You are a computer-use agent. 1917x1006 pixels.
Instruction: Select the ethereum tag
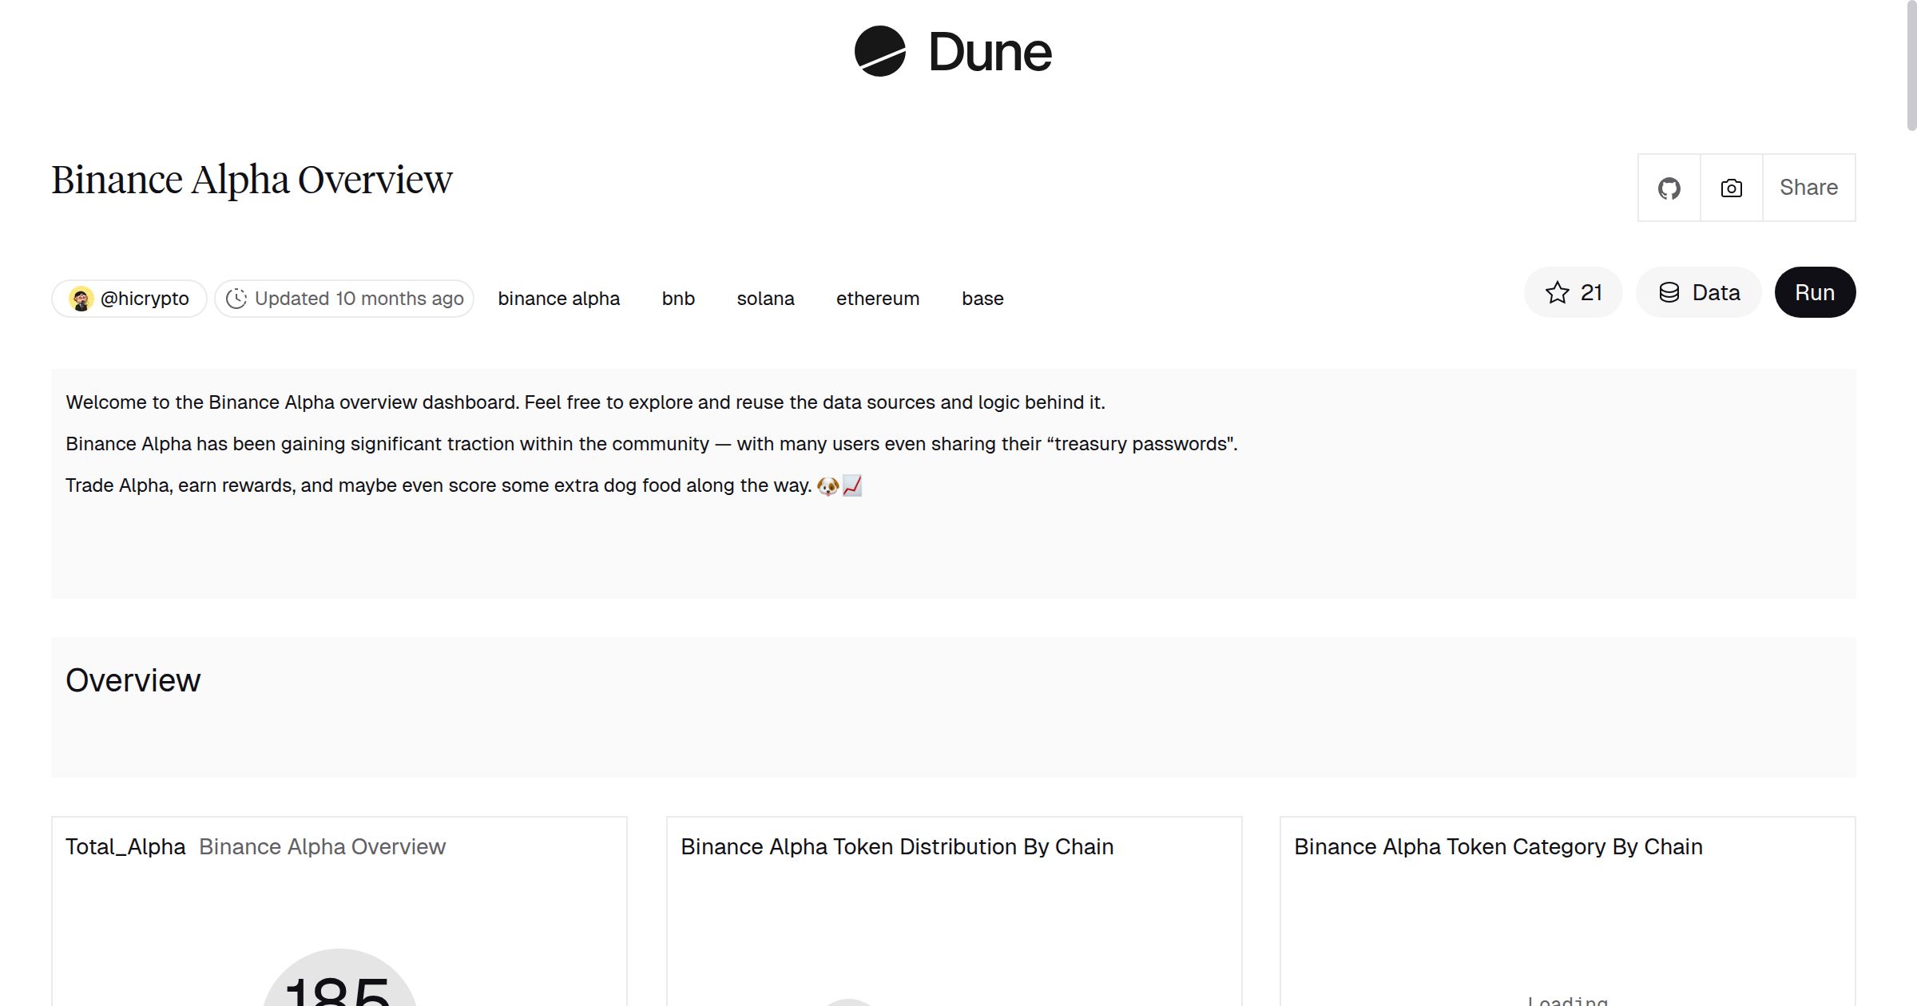pos(878,298)
